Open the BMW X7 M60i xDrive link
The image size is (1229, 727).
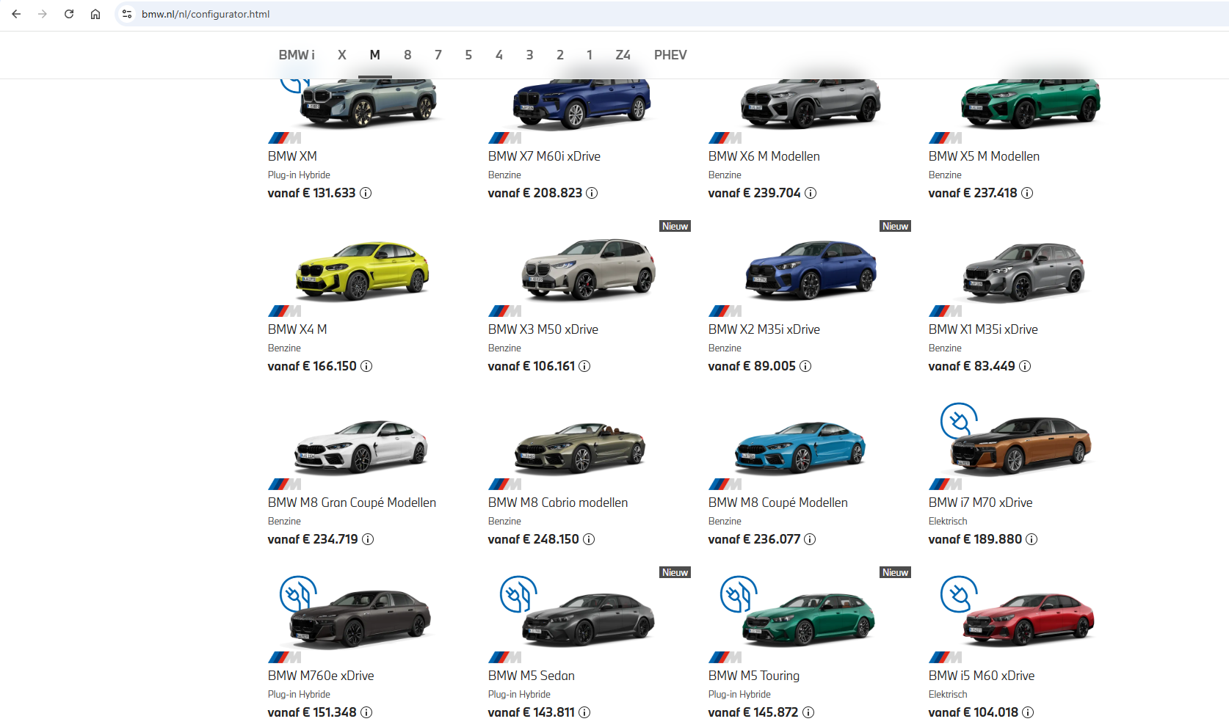tap(544, 156)
